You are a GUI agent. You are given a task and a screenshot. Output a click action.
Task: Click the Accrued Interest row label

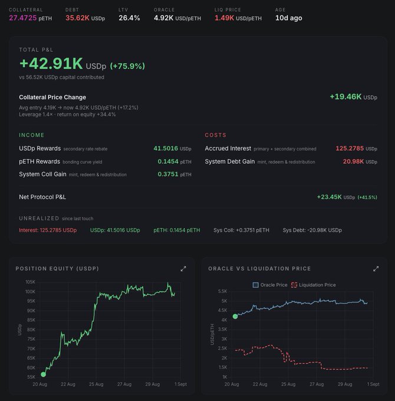(228, 149)
